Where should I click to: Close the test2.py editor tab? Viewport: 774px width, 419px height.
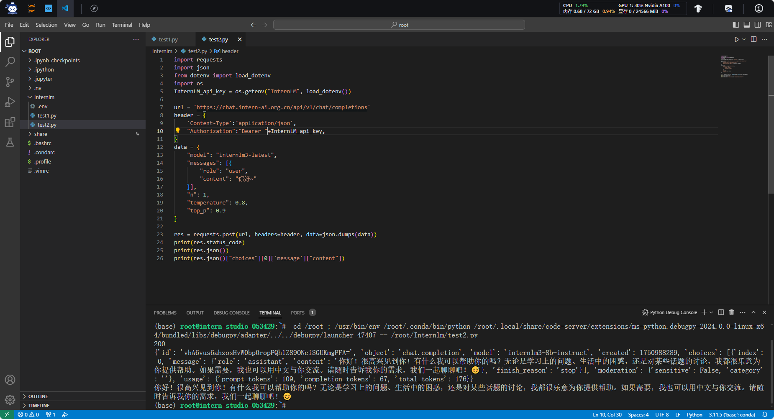(x=240, y=39)
